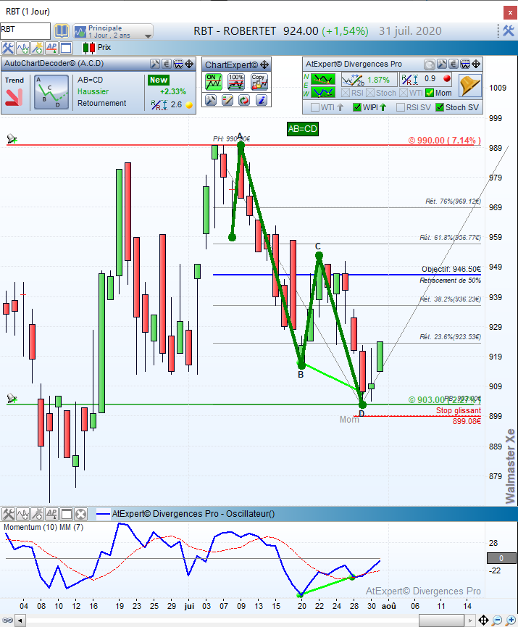Click the golden alert bell button
The height and width of the screenshot is (627, 518).
(469, 86)
